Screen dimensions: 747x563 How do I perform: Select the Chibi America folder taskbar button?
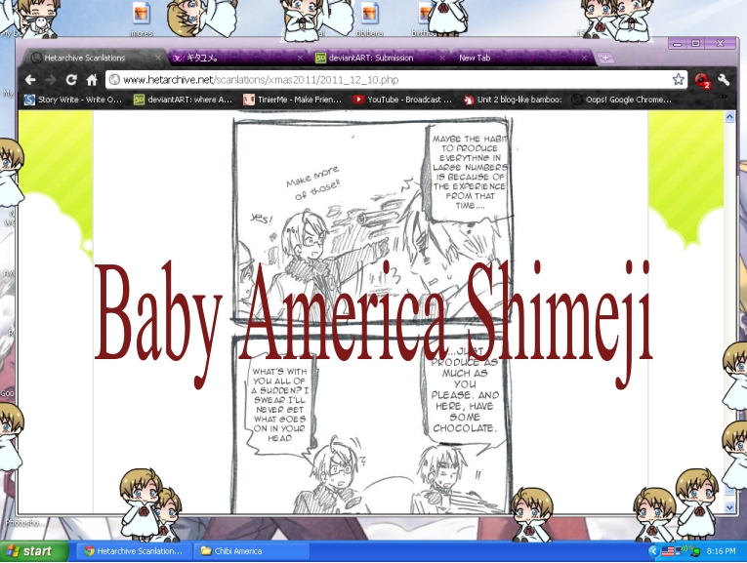(x=252, y=551)
